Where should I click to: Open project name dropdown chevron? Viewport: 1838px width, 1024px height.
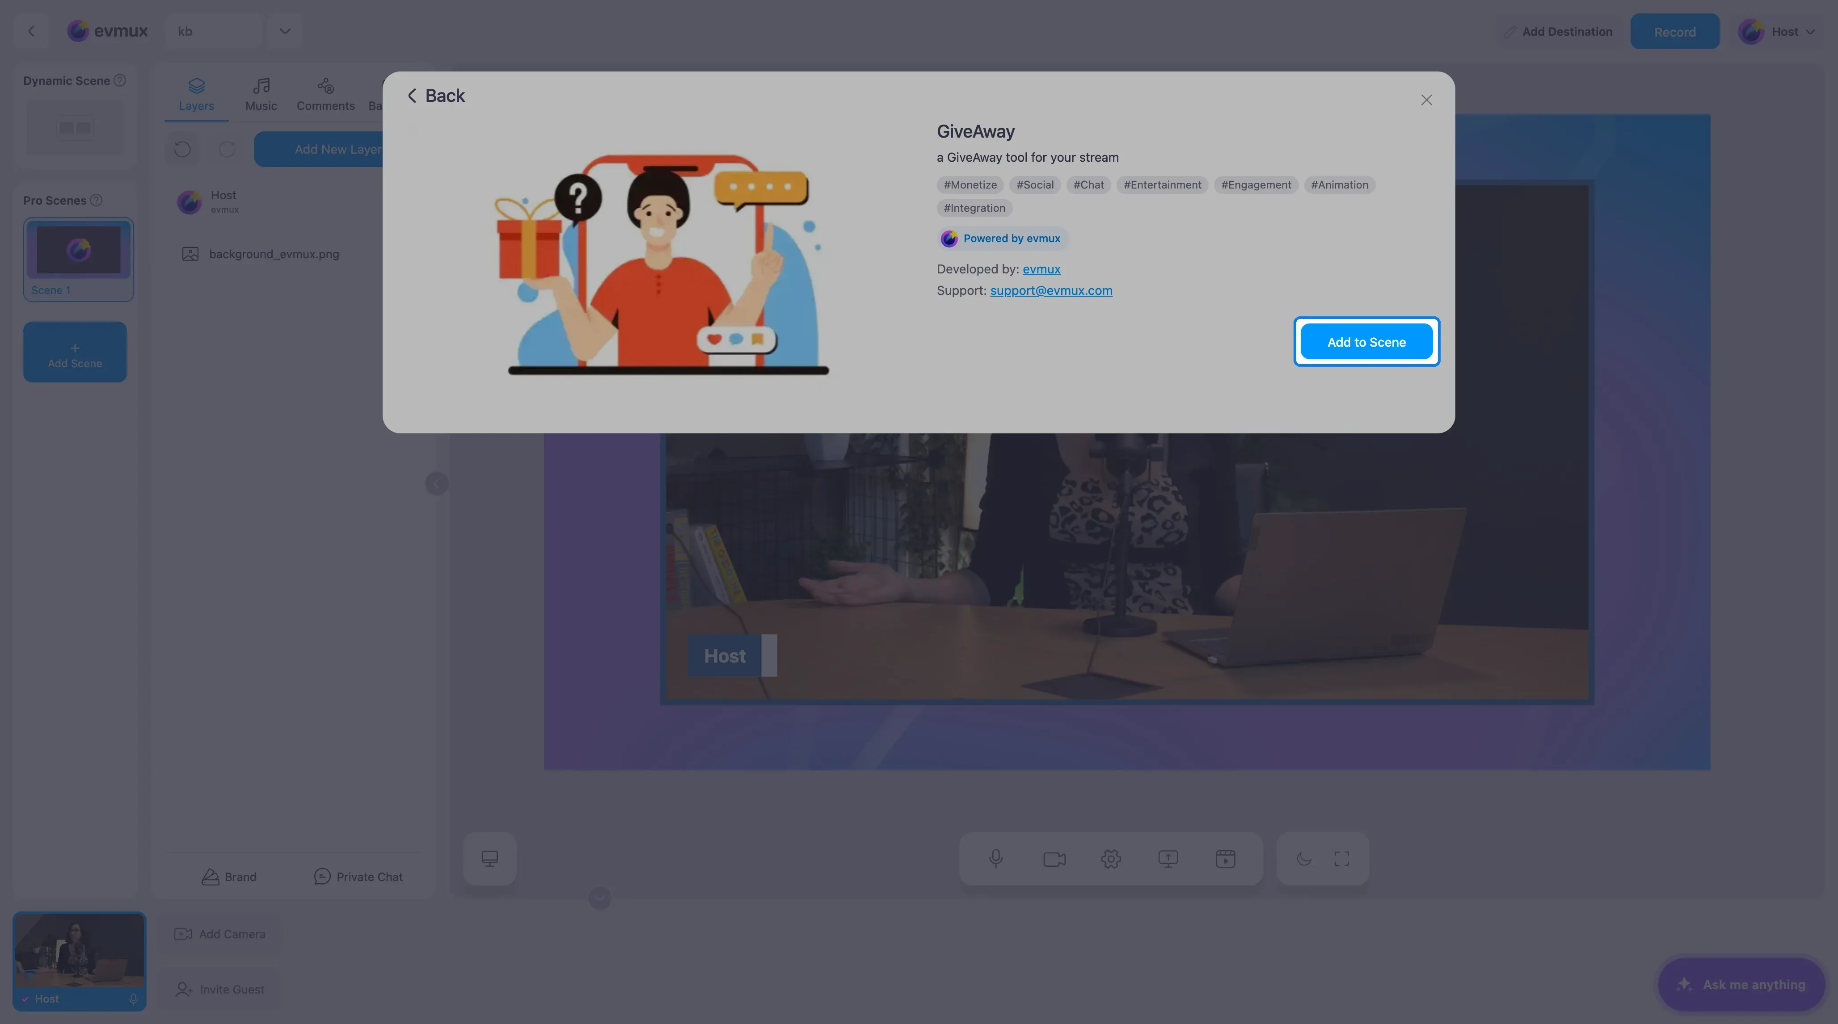[x=285, y=31]
